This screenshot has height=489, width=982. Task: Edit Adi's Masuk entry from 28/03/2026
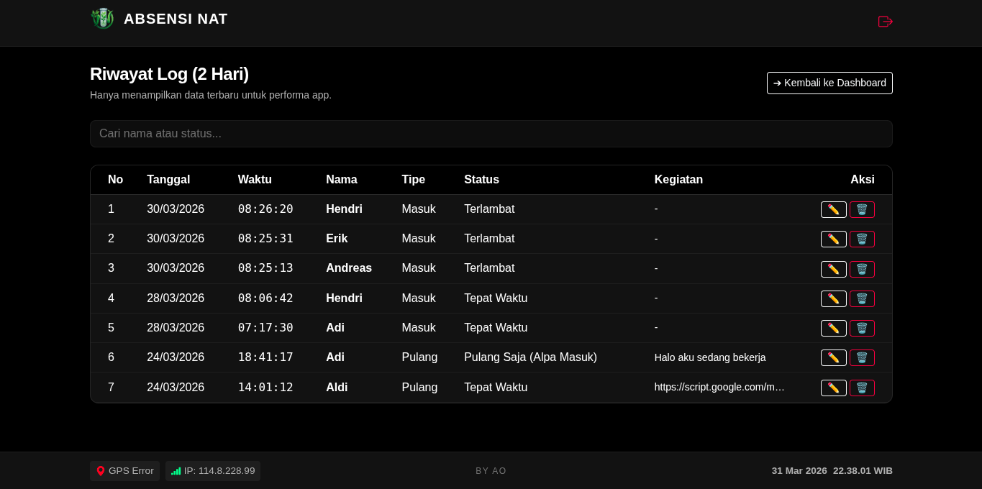[833, 328]
